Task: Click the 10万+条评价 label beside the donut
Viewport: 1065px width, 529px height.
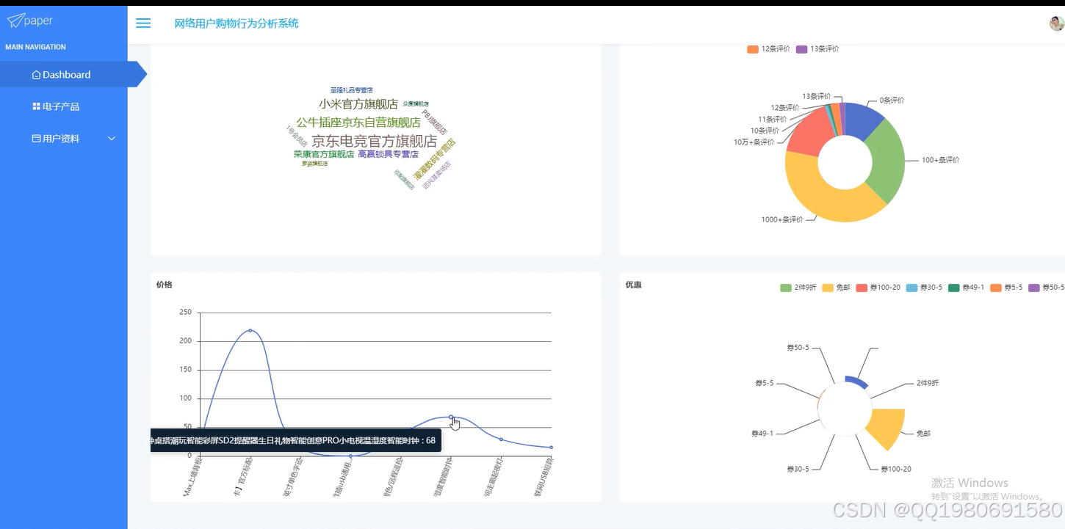Action: click(x=754, y=142)
